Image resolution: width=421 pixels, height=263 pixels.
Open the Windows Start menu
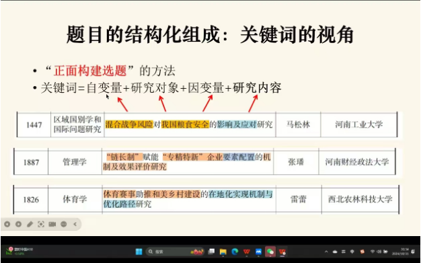(139, 252)
